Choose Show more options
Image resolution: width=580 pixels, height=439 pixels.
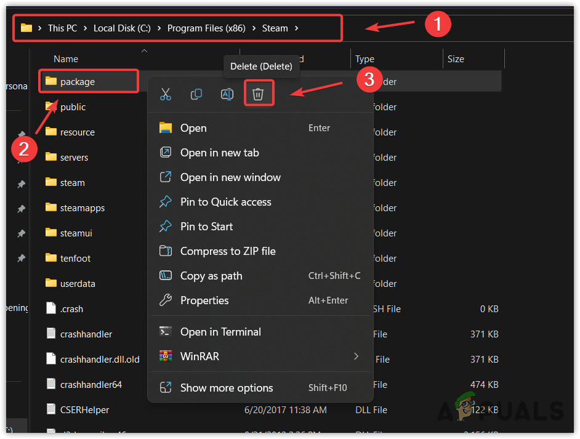coord(260,388)
